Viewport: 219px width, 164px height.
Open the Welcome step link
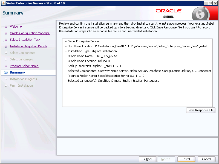[x=16, y=27]
